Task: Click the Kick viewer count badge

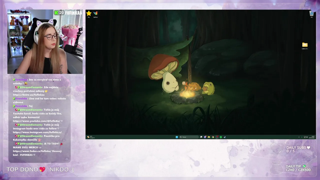Action: (59, 13)
